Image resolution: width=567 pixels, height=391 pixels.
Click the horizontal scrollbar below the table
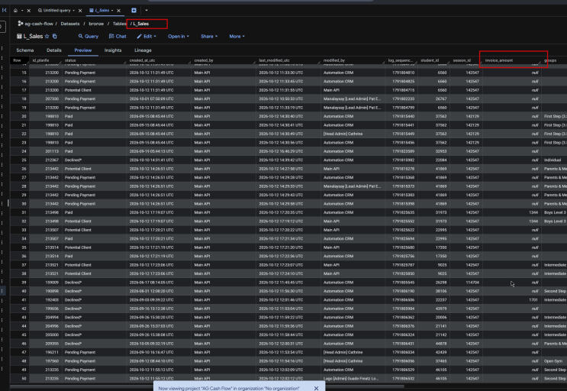(x=206, y=386)
